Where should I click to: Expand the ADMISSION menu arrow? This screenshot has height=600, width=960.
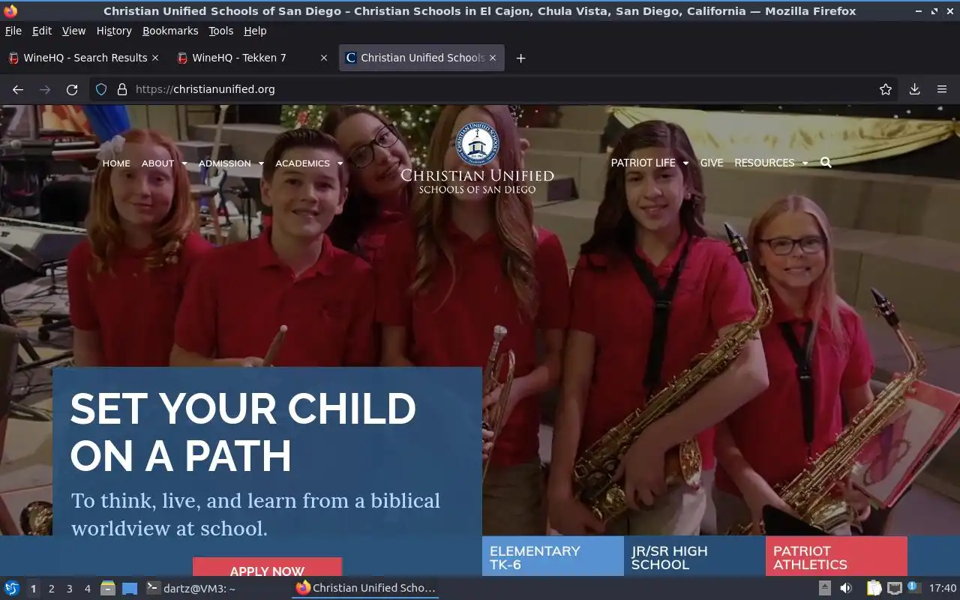(x=261, y=163)
